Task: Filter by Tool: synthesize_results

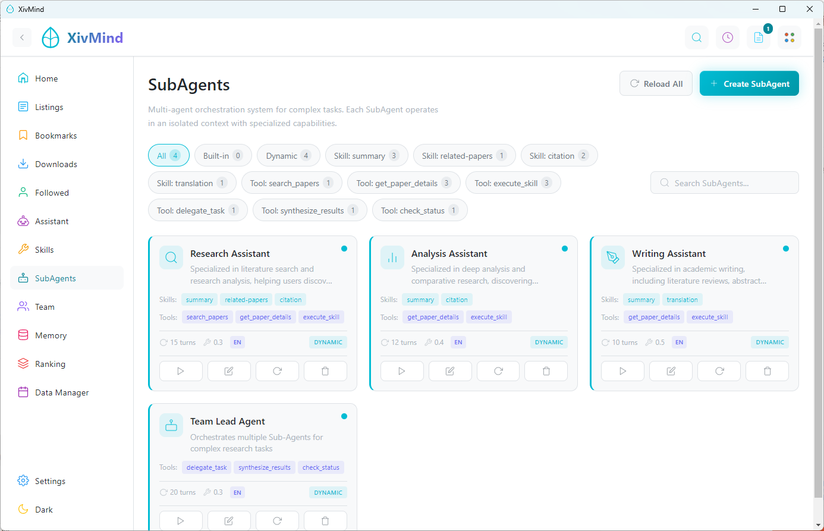Action: point(310,210)
